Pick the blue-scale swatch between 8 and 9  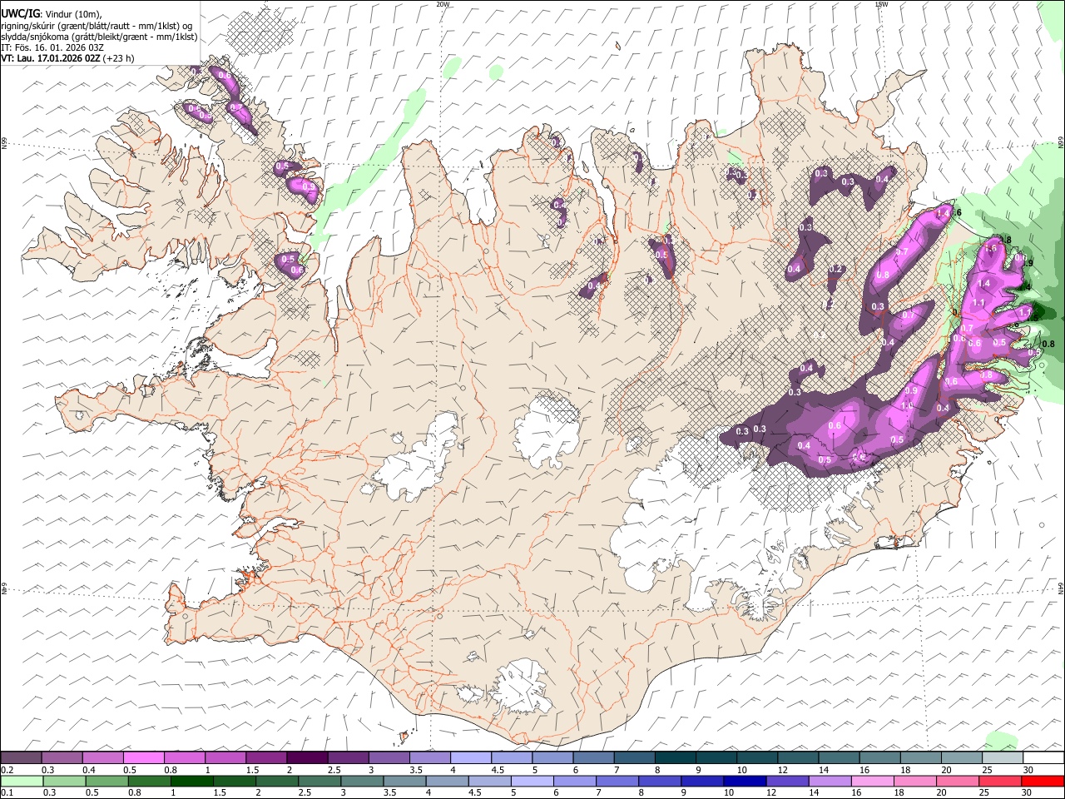coord(660,781)
